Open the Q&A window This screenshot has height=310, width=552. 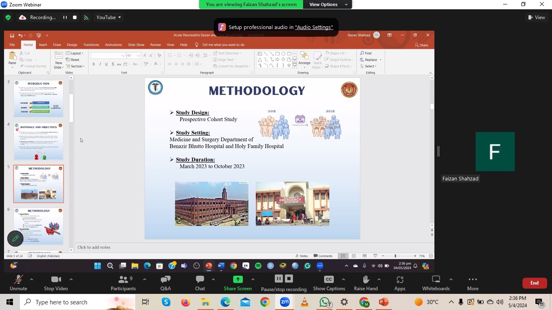point(166,283)
